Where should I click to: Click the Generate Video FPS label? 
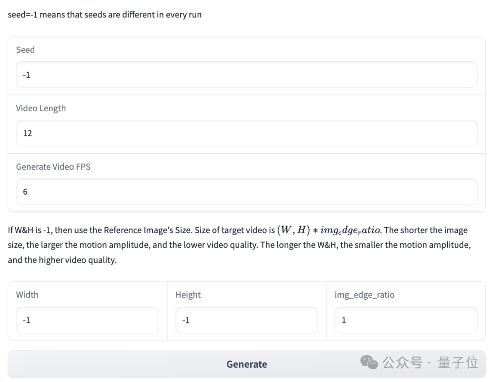click(53, 167)
